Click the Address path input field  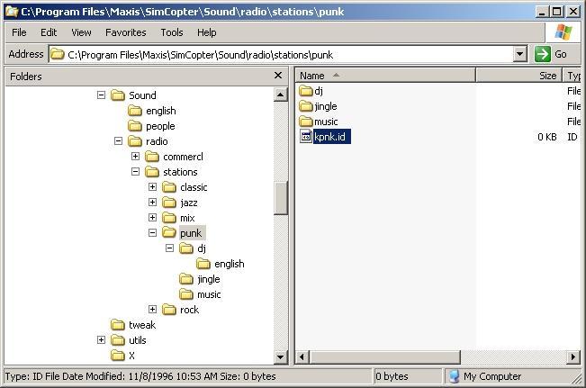pos(288,54)
